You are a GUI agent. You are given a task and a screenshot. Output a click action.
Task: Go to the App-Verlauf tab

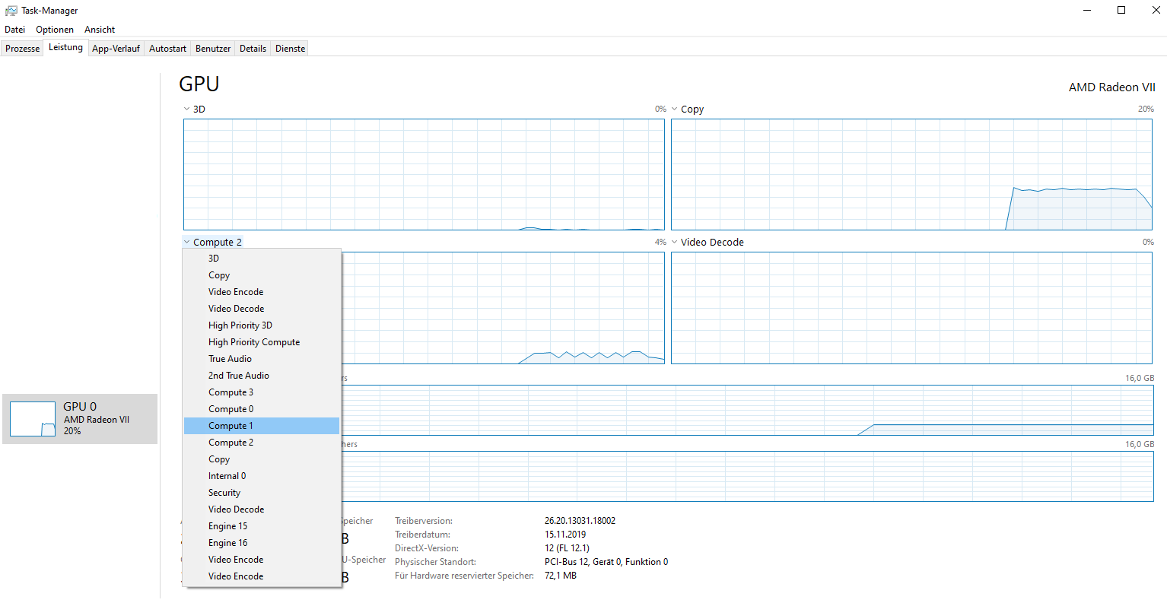[116, 48]
